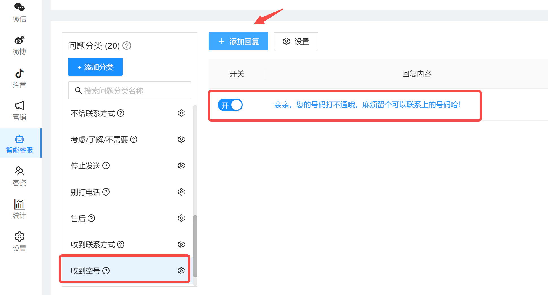Viewport: 548px width, 295px height.
Task: Select the 收到空号 question category
Action: tap(88, 270)
